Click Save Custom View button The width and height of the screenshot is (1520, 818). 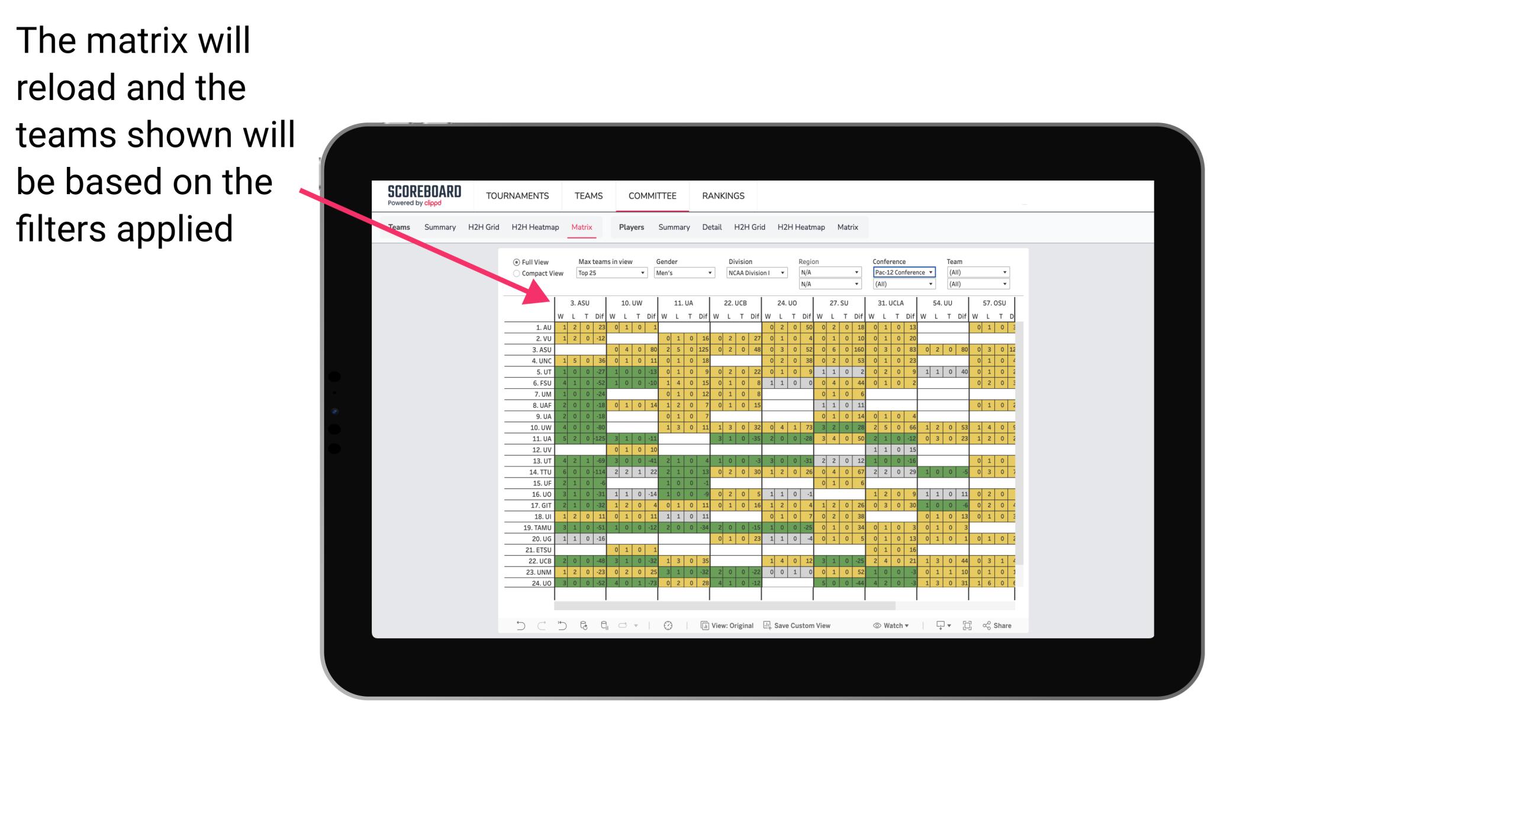pos(815,629)
